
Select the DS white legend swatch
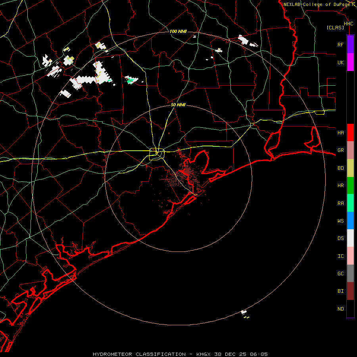click(350, 238)
